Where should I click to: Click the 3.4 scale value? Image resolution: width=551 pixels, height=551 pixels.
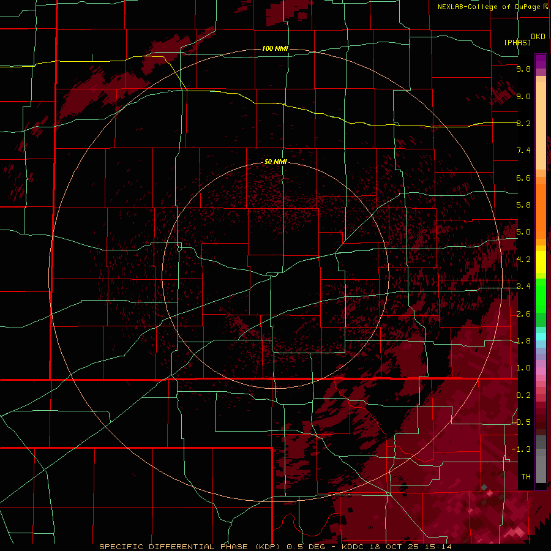[523, 287]
